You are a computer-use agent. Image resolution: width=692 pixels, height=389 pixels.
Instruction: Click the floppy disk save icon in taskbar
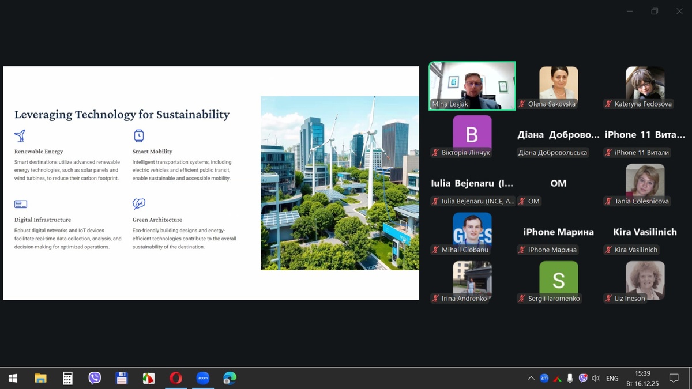(122, 378)
